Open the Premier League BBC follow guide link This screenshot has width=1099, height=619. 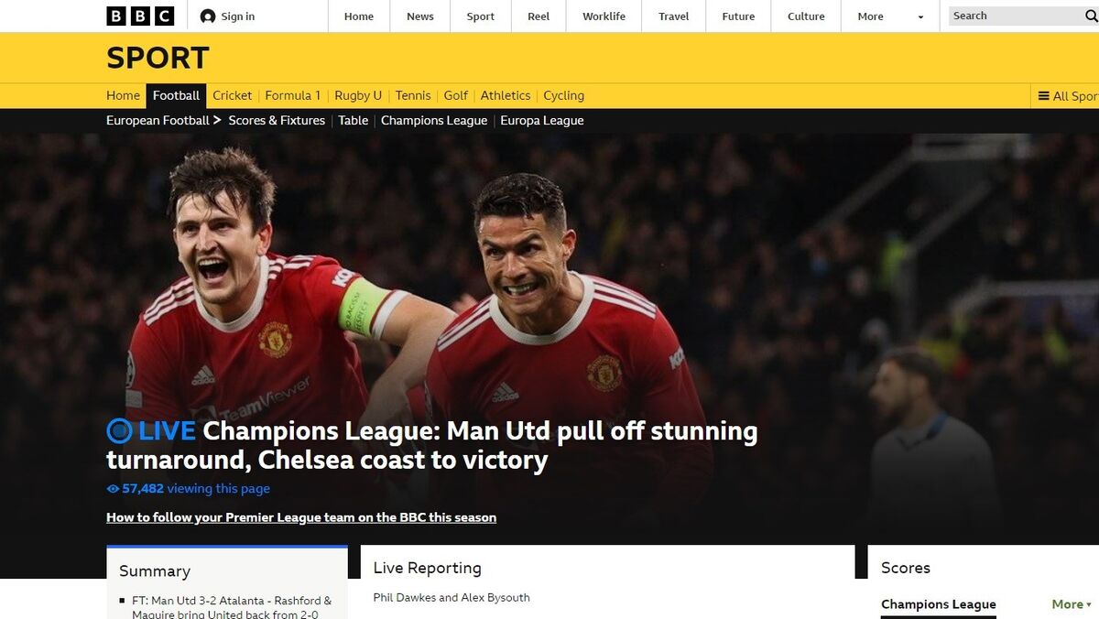click(301, 517)
